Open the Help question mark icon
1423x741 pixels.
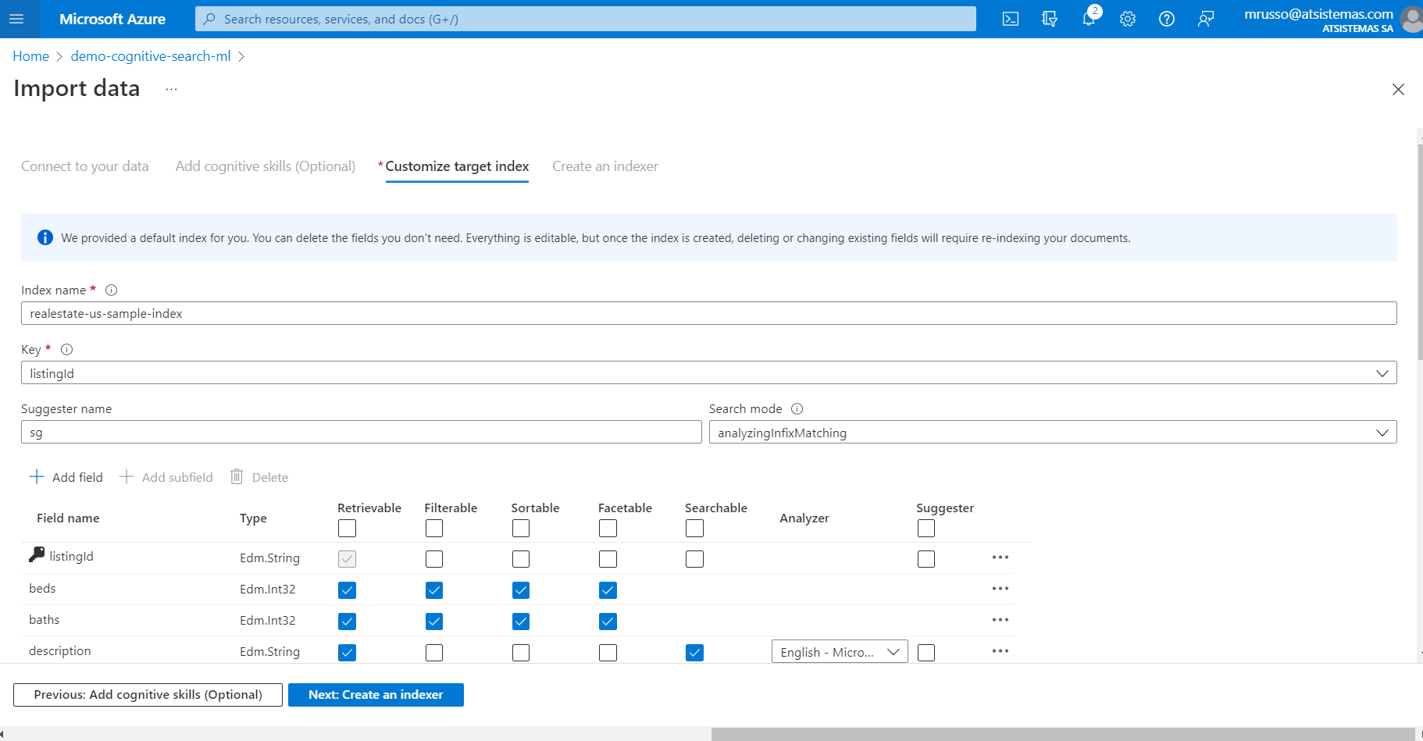(x=1167, y=19)
